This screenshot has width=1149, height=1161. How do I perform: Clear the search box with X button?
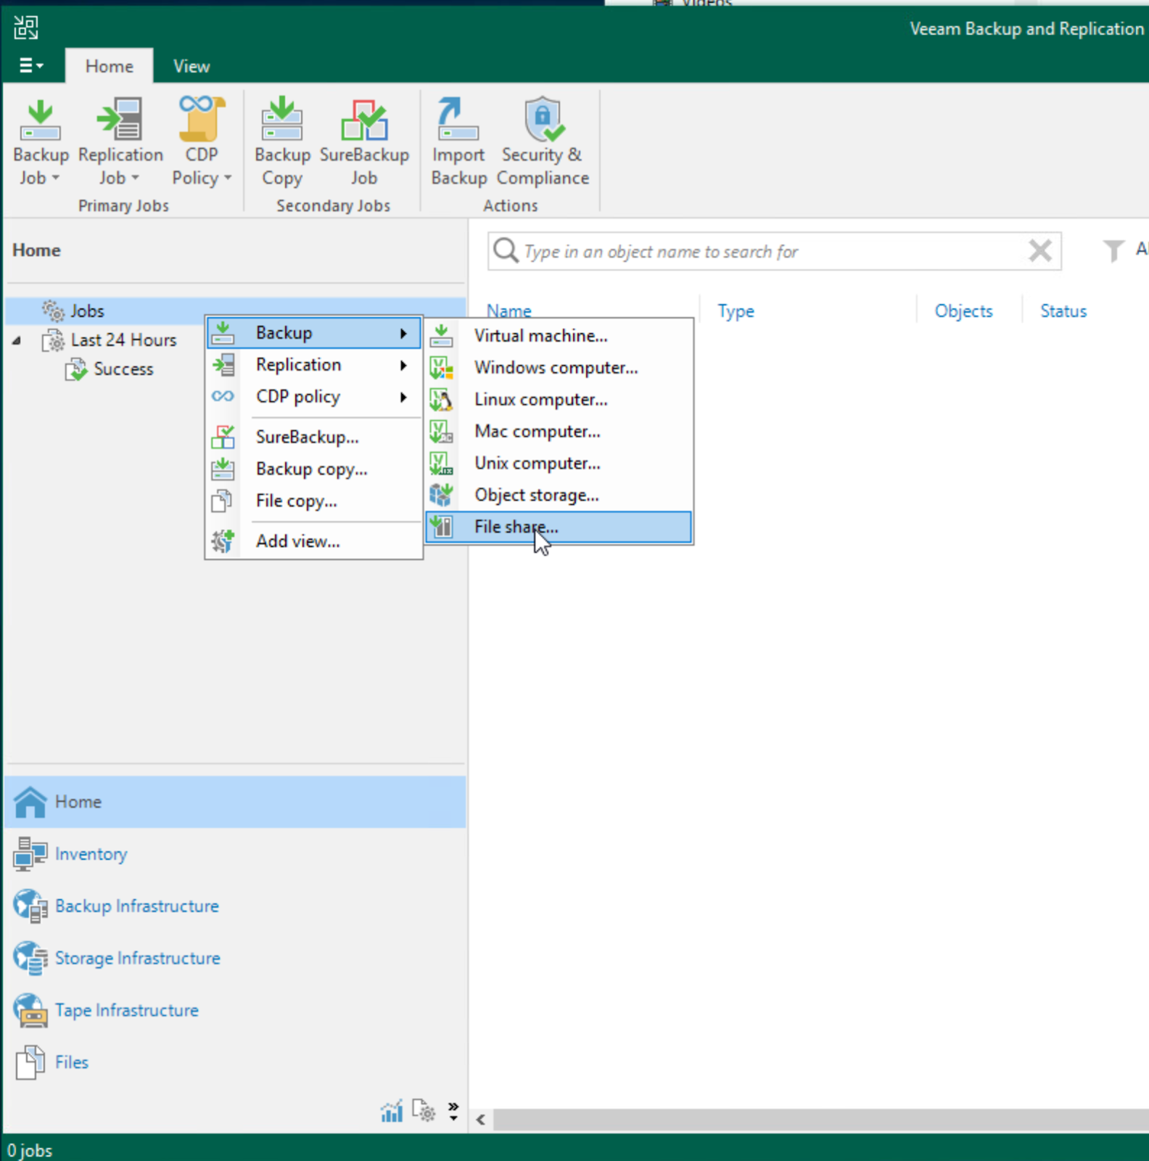pyautogui.click(x=1040, y=251)
